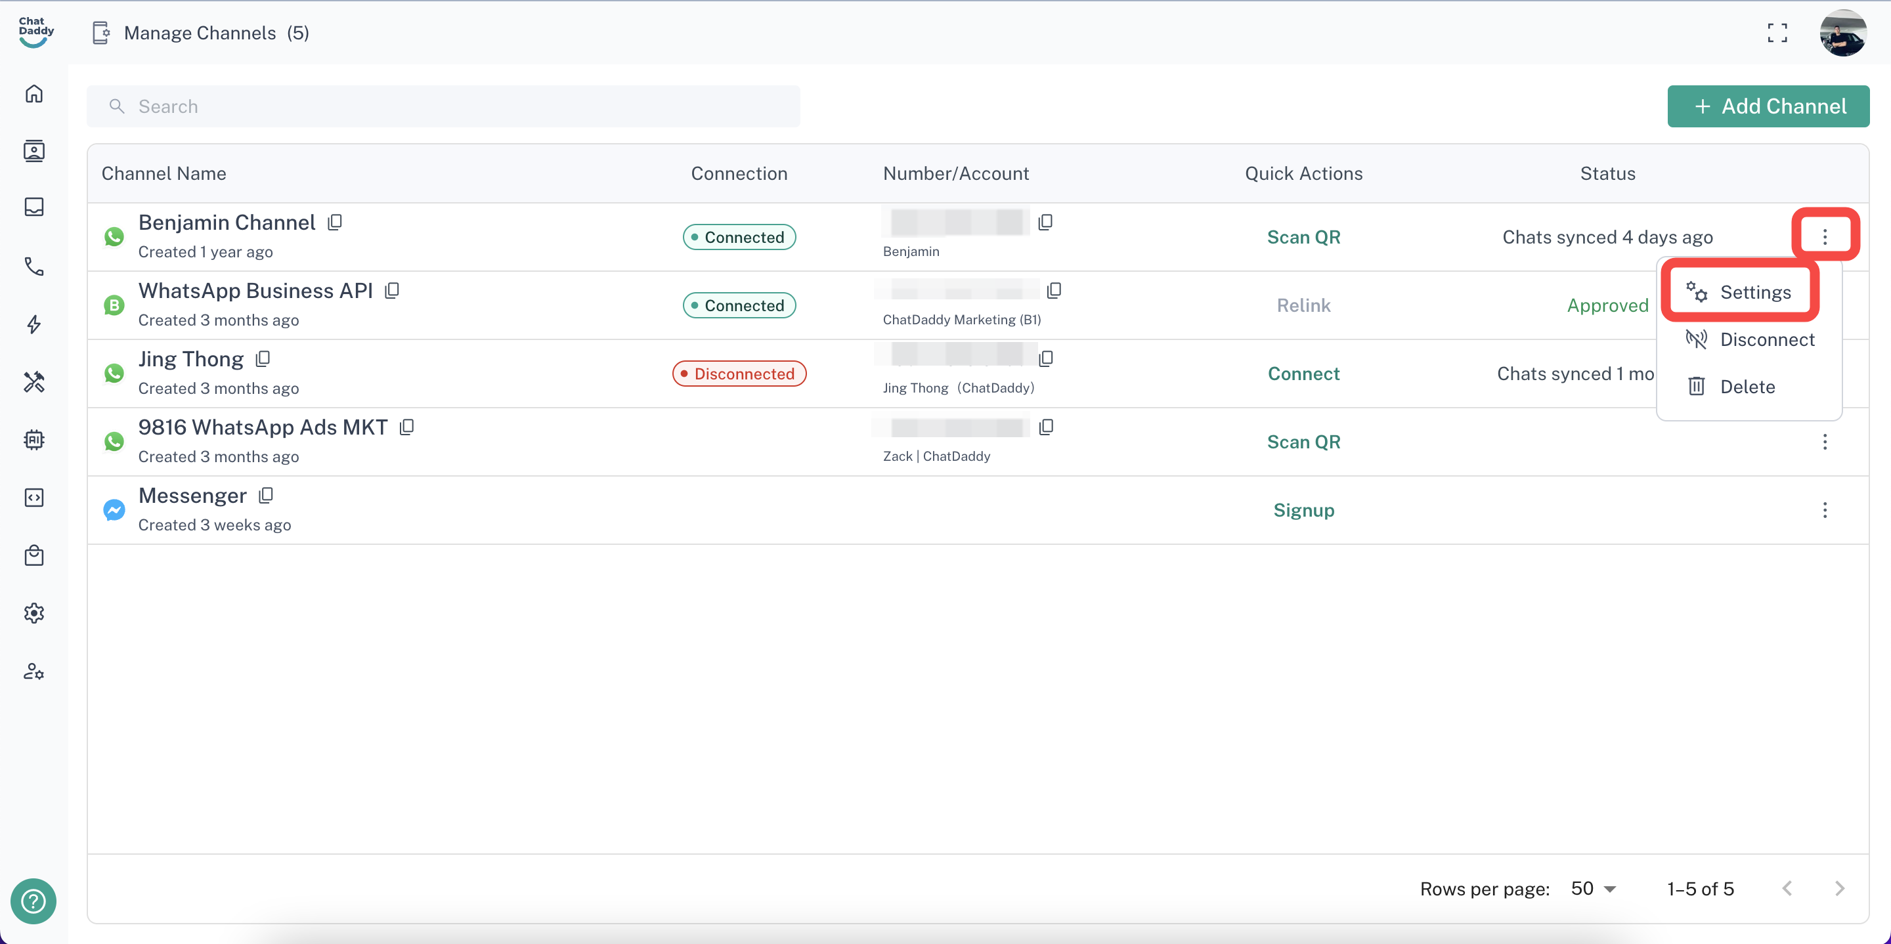Copy Jing Thong (ChatDaddy) number
This screenshot has width=1891, height=944.
[x=1046, y=358]
